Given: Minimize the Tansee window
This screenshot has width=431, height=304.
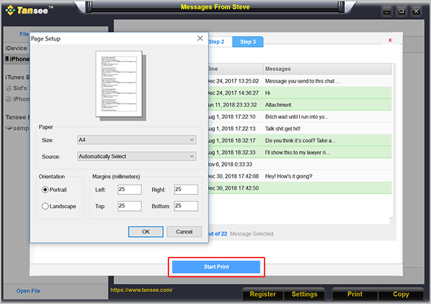Looking at the screenshot, I should point(387,11).
